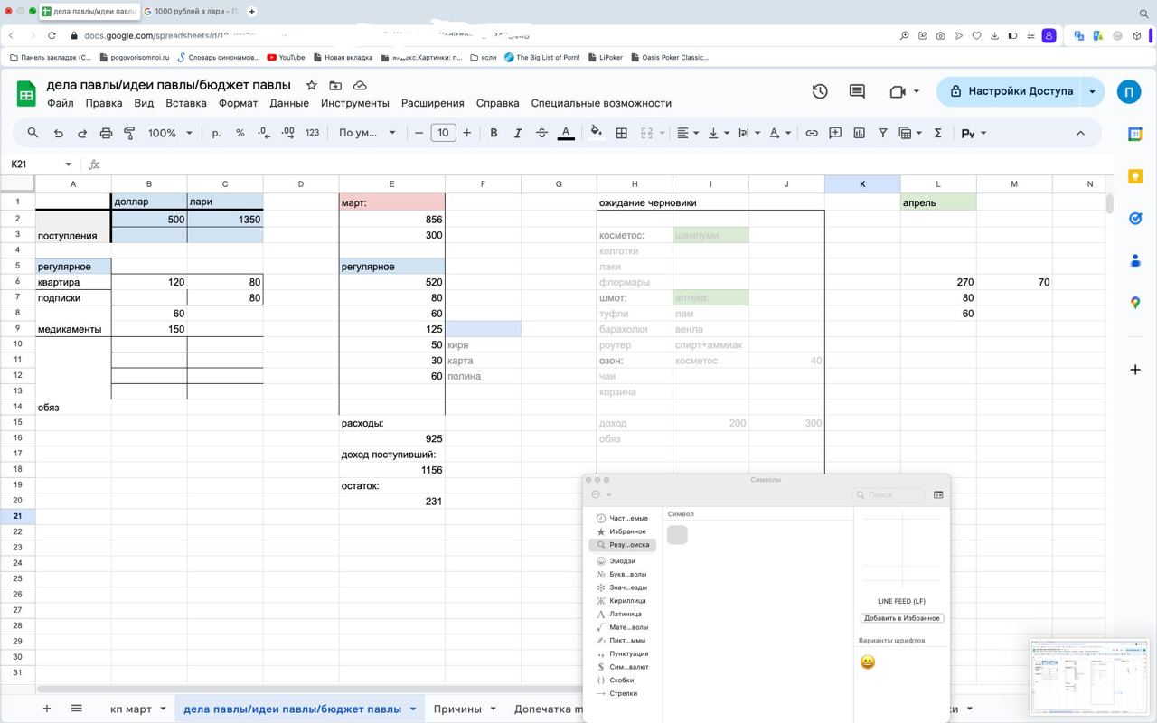
Task: Activate the paint format roller tool
Action: pos(129,133)
